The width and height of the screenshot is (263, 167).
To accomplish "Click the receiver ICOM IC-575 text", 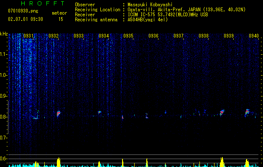I will 168,15.
